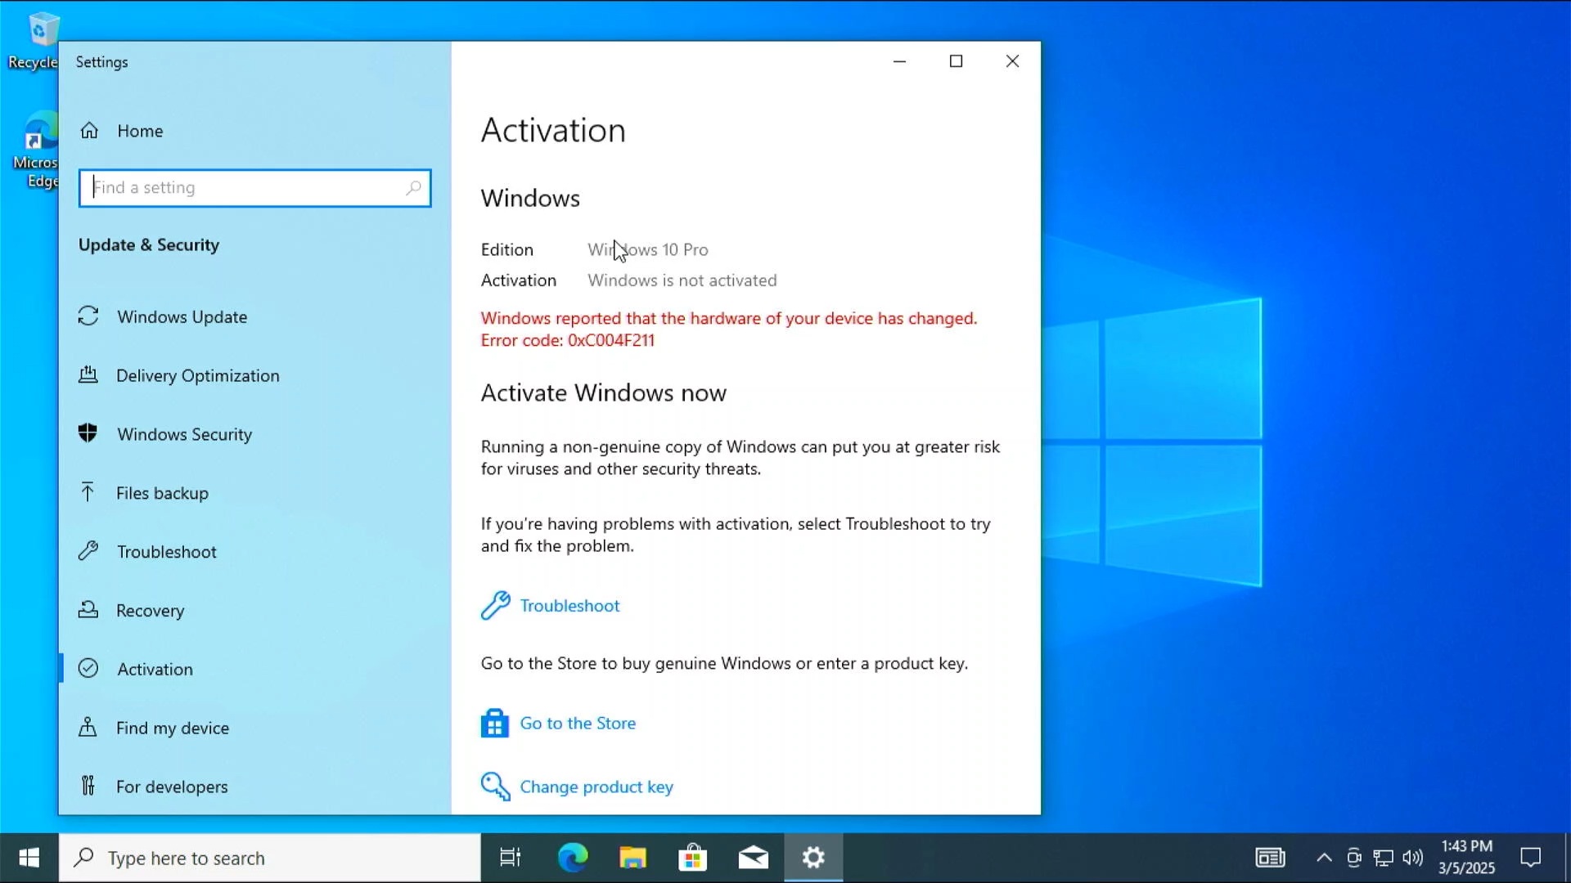
Task: Show hidden icons in system tray
Action: point(1324,858)
